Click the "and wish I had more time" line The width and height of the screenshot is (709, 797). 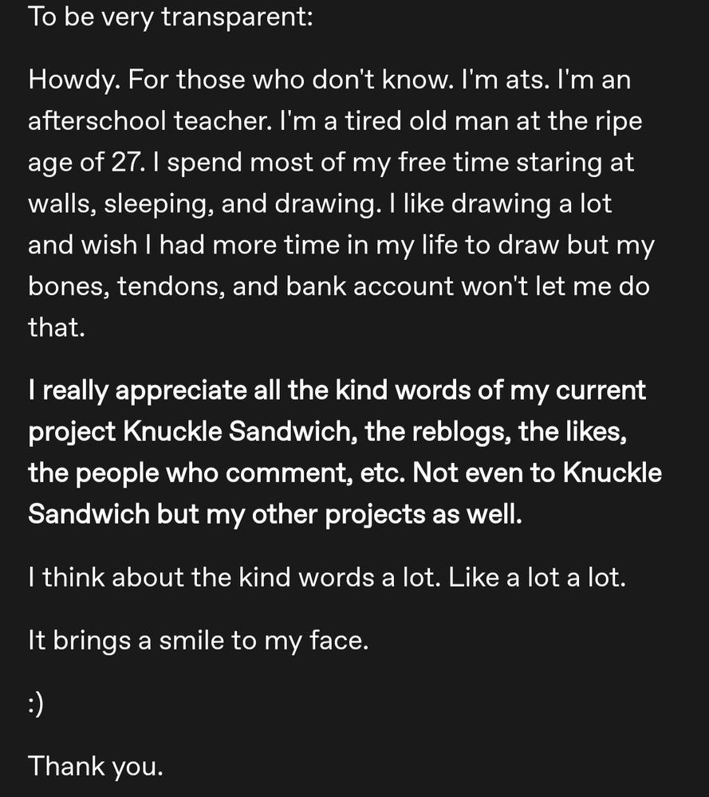341,245
